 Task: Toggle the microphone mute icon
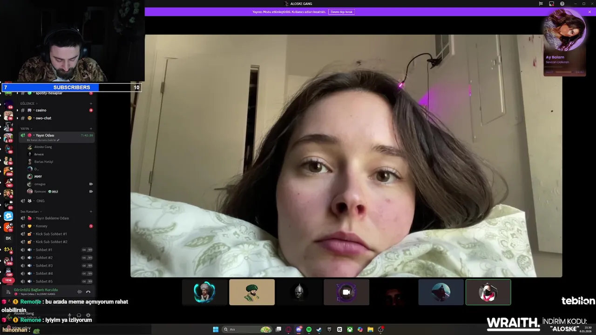[70, 315]
